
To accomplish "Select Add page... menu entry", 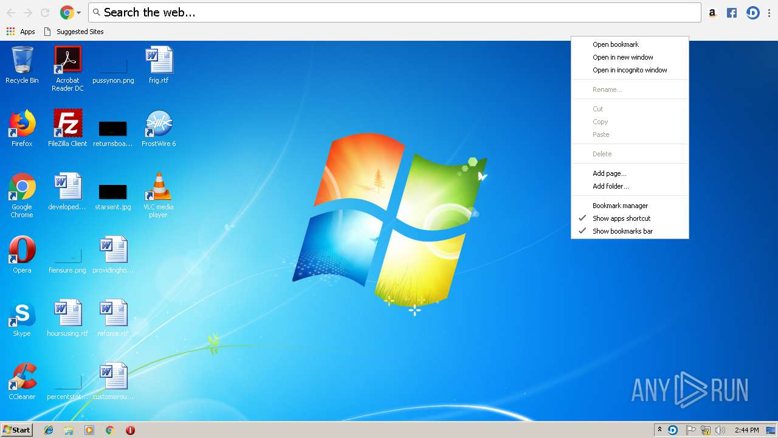I will [630, 173].
